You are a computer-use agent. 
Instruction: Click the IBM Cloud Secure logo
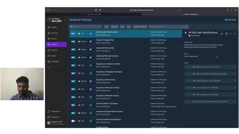pyautogui.click(x=55, y=20)
